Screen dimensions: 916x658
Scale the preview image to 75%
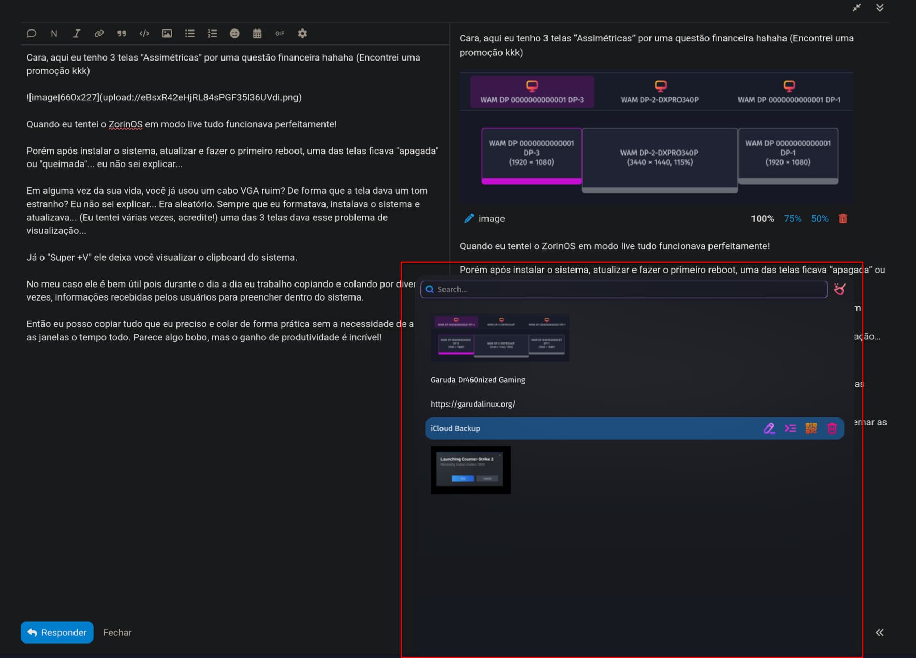click(x=792, y=219)
